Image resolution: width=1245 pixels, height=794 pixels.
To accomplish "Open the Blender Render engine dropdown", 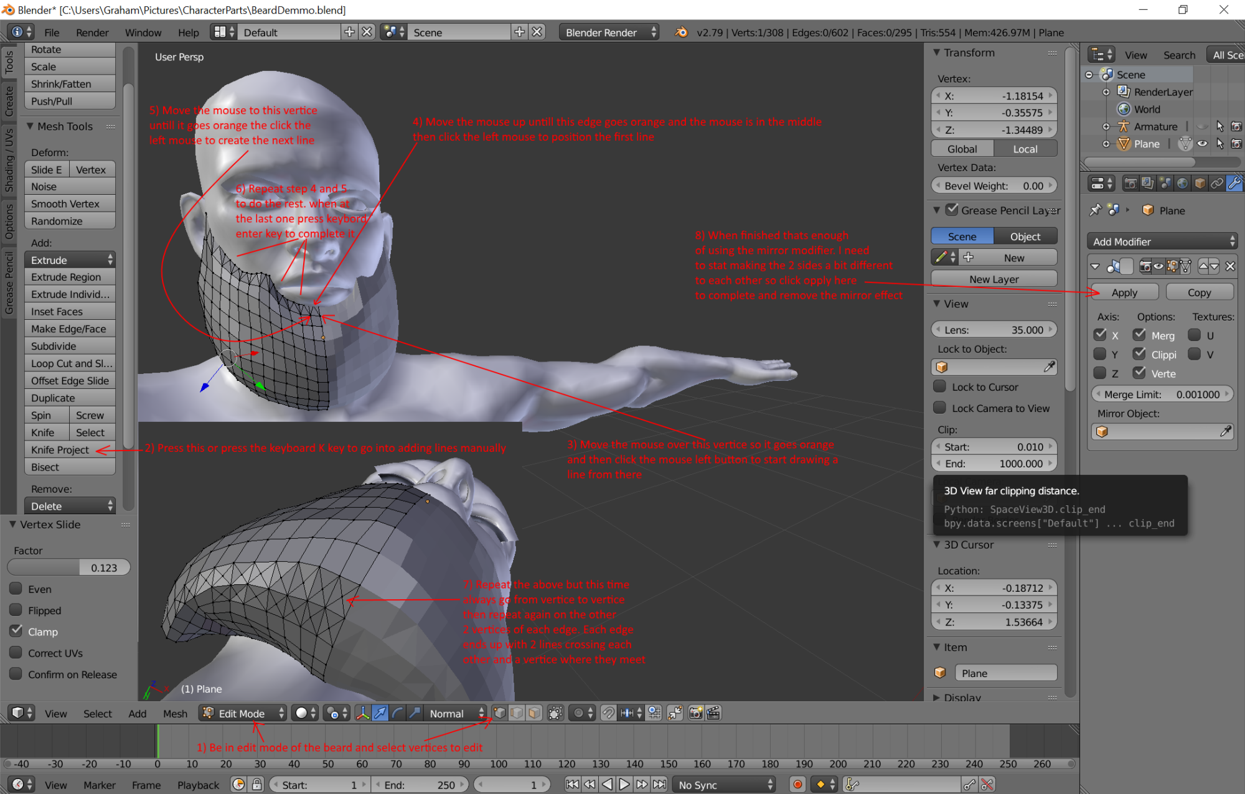I will [x=609, y=32].
